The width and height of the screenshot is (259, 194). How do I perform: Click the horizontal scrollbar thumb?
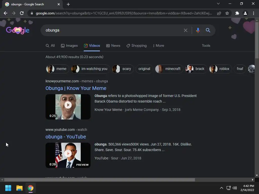[99, 180]
